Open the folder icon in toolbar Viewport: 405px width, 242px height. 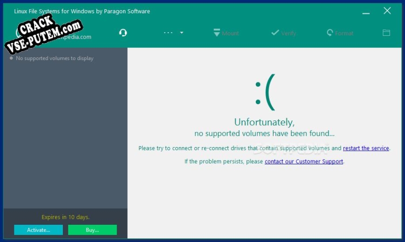[386, 33]
